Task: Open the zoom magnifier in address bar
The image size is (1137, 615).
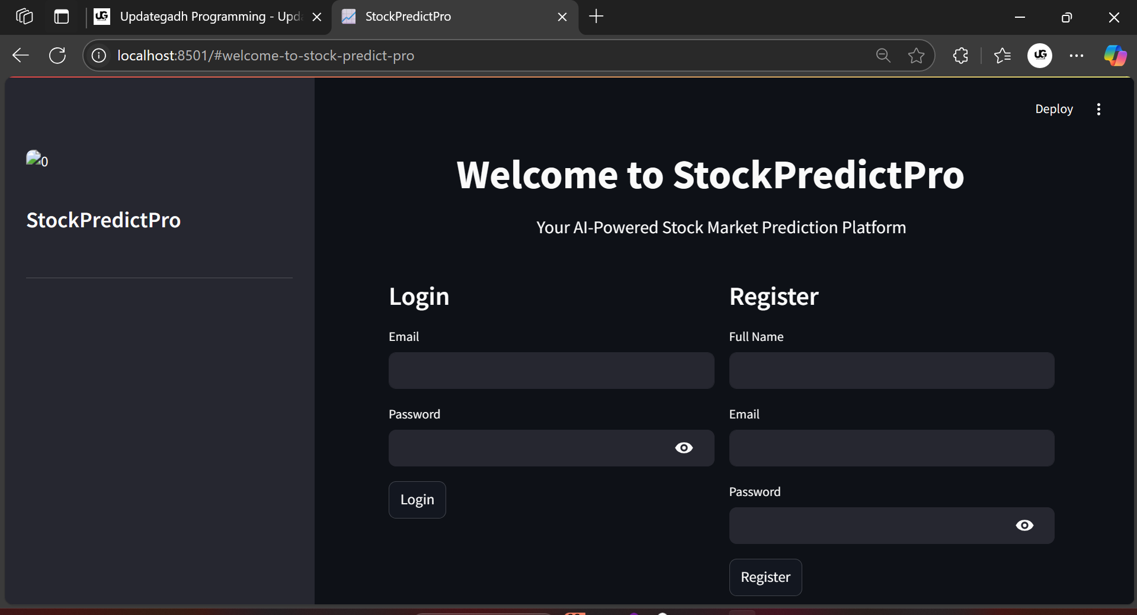Action: point(883,56)
